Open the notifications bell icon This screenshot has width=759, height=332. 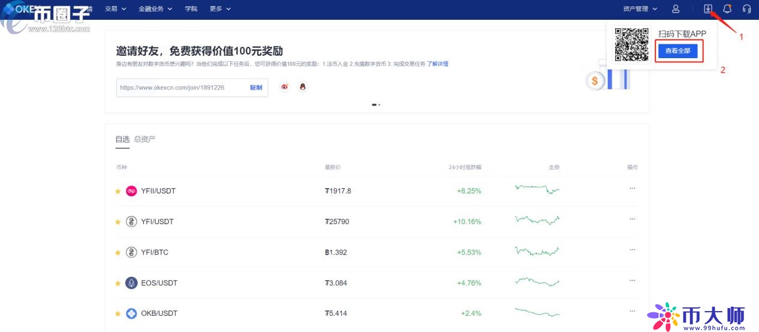[x=727, y=9]
